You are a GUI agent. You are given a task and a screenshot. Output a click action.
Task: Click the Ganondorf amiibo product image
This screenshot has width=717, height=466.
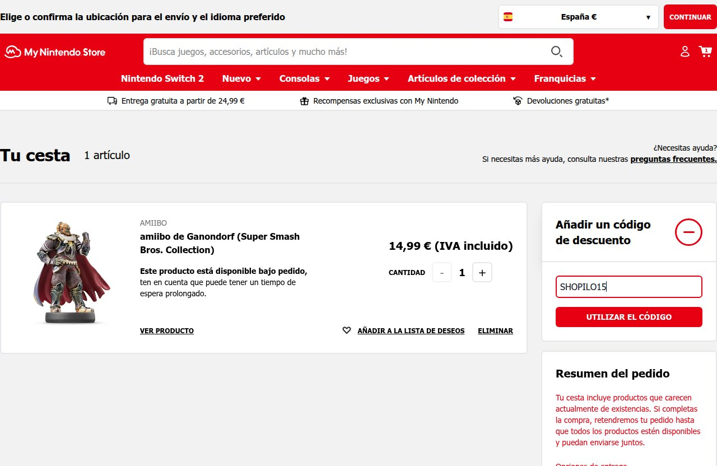pos(72,273)
